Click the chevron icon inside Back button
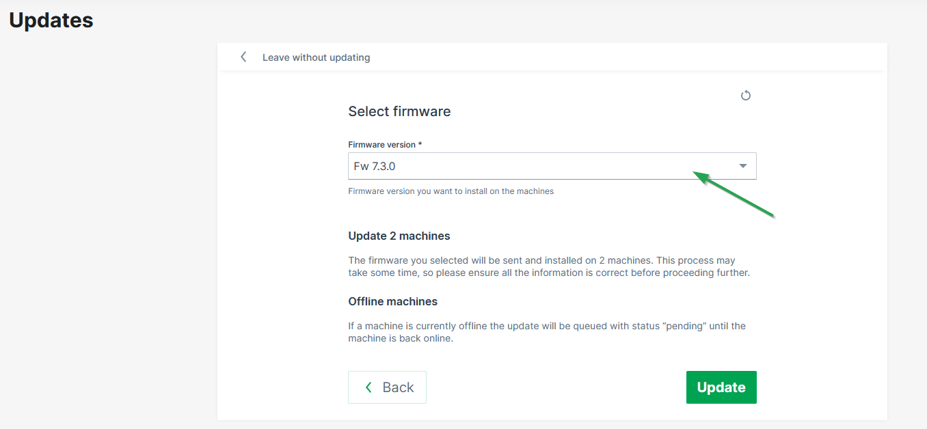 (x=368, y=387)
